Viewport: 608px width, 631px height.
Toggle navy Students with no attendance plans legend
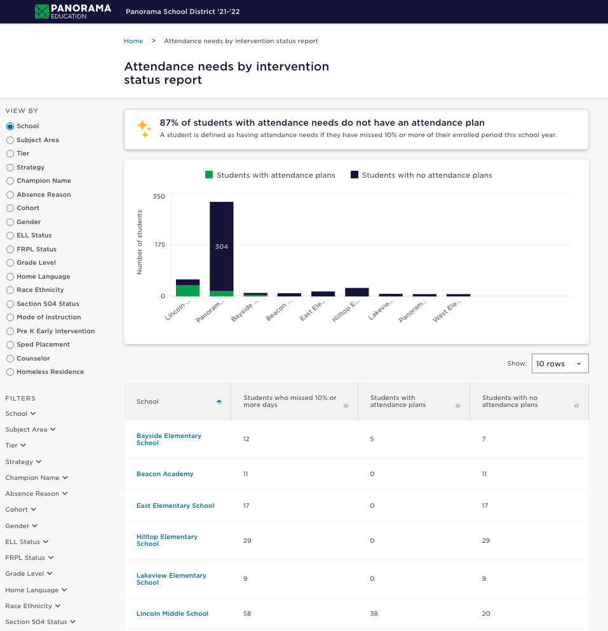click(421, 175)
